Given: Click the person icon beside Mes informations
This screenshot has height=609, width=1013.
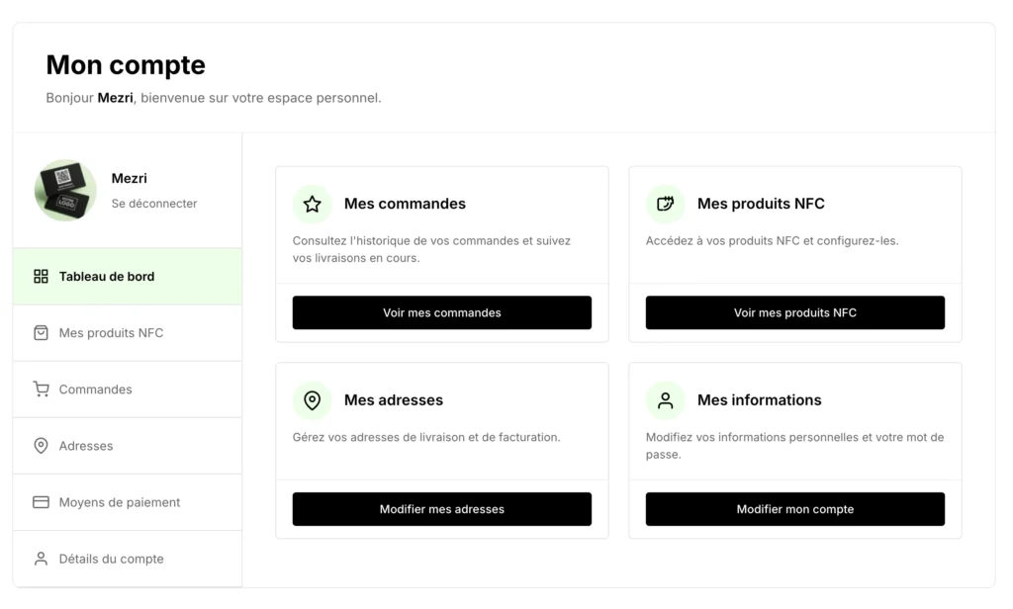Looking at the screenshot, I should pyautogui.click(x=665, y=400).
